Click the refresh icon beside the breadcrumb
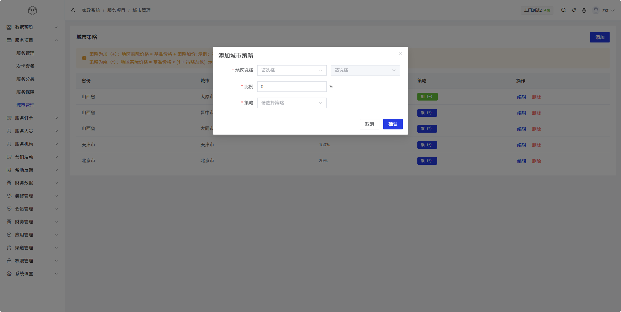Image resolution: width=621 pixels, height=312 pixels. 73,10
